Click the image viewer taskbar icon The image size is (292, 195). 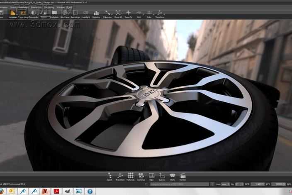(79, 191)
